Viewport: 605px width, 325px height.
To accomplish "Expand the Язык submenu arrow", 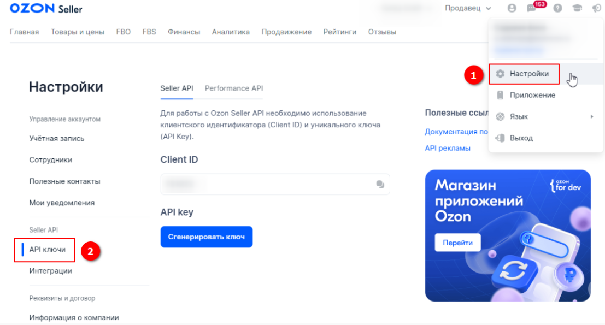I will [x=591, y=116].
